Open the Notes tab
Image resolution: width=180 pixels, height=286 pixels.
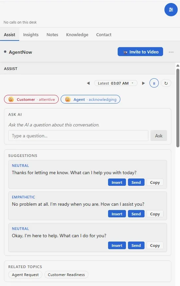[52, 35]
